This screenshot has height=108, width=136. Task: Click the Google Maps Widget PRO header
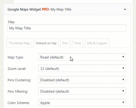(x=39, y=9)
